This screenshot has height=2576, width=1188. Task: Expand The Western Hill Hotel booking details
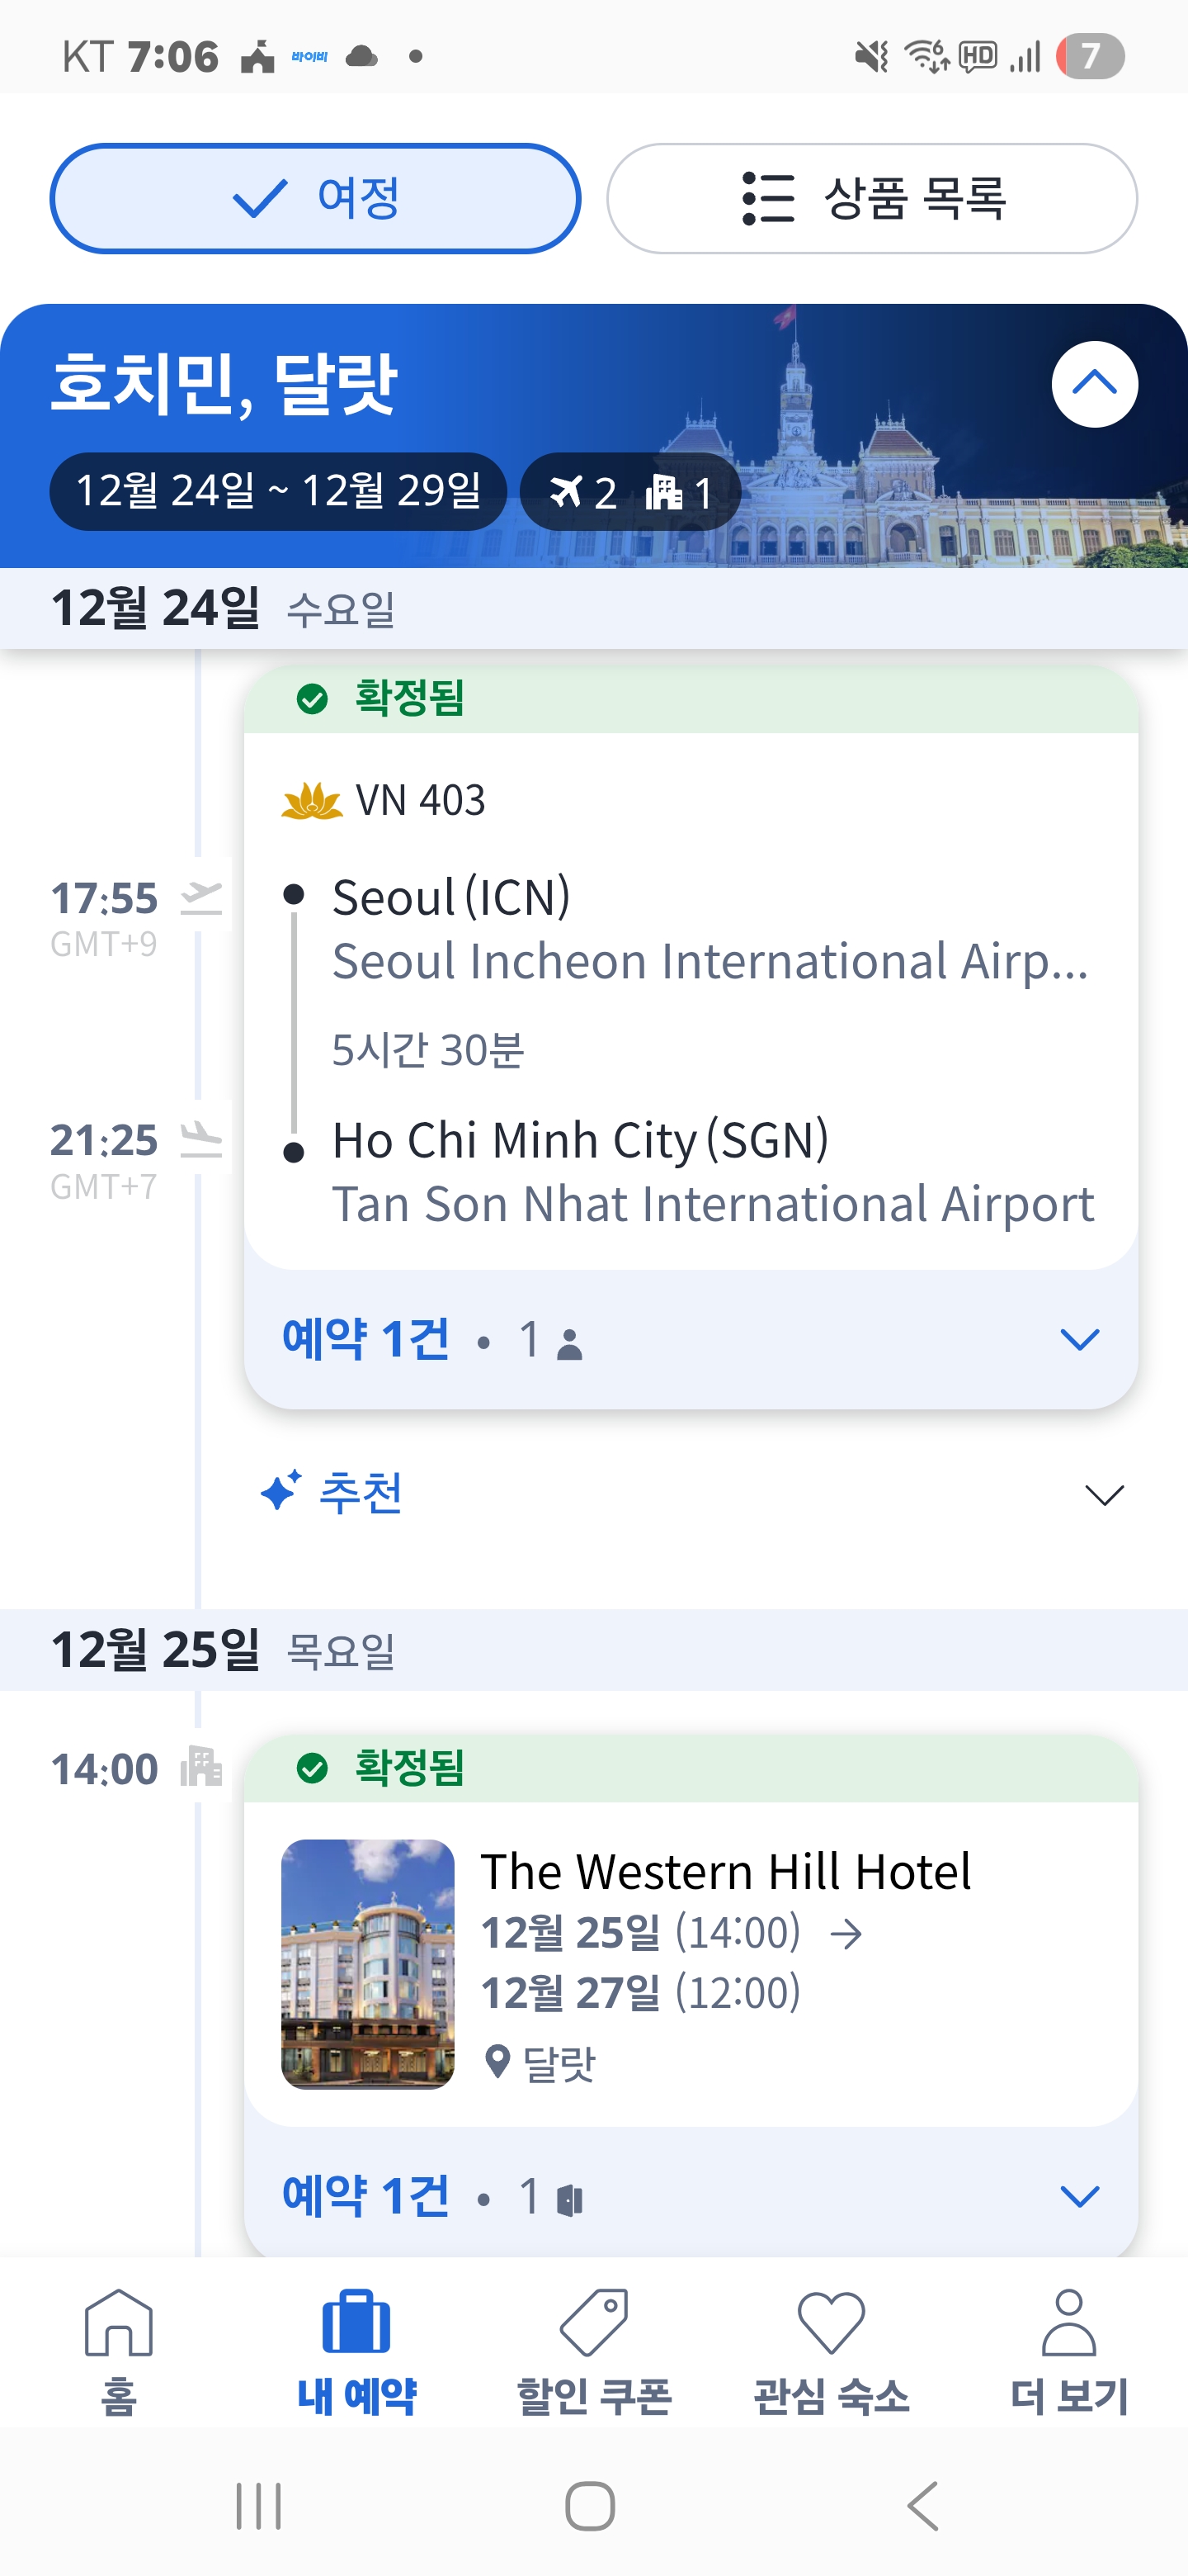1079,2196
